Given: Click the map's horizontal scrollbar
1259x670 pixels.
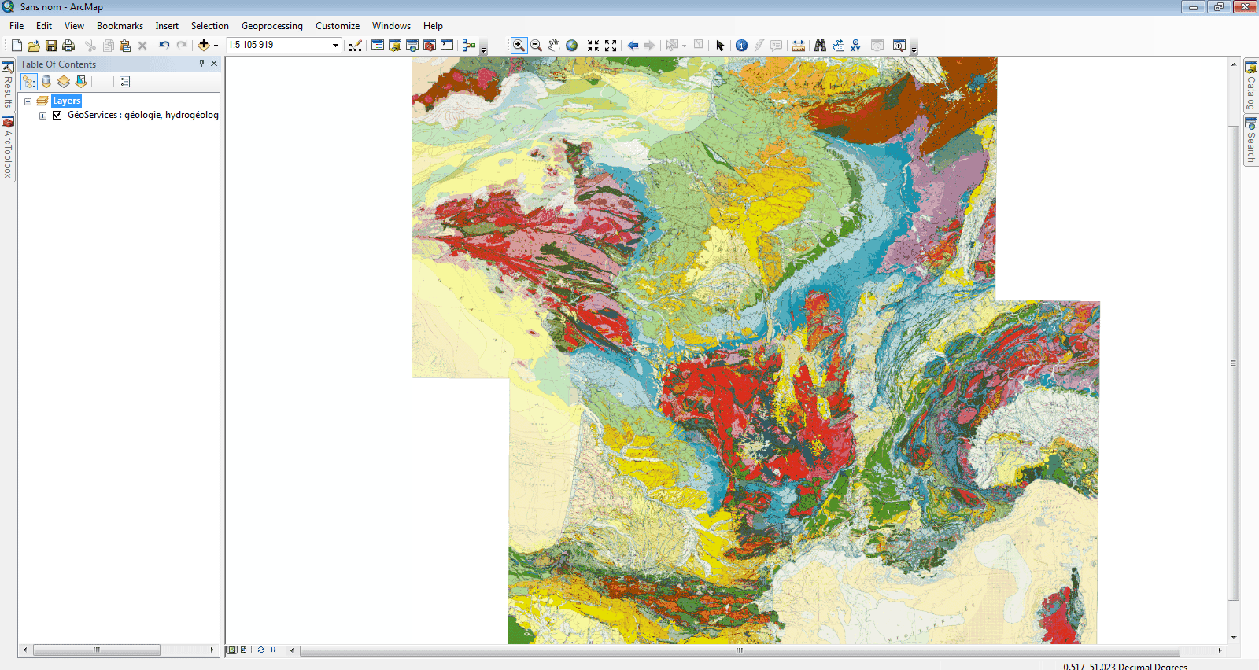Looking at the screenshot, I should (x=739, y=650).
